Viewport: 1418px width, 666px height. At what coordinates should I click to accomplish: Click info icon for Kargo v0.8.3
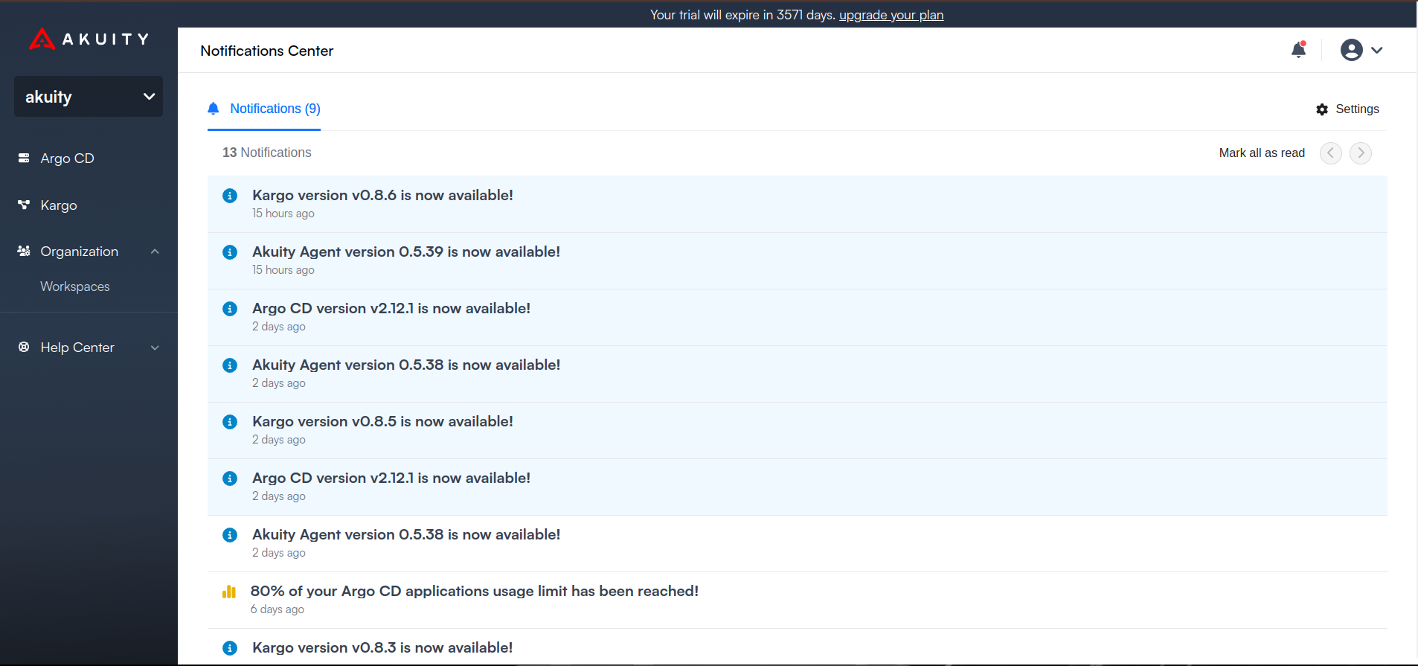pos(230,648)
